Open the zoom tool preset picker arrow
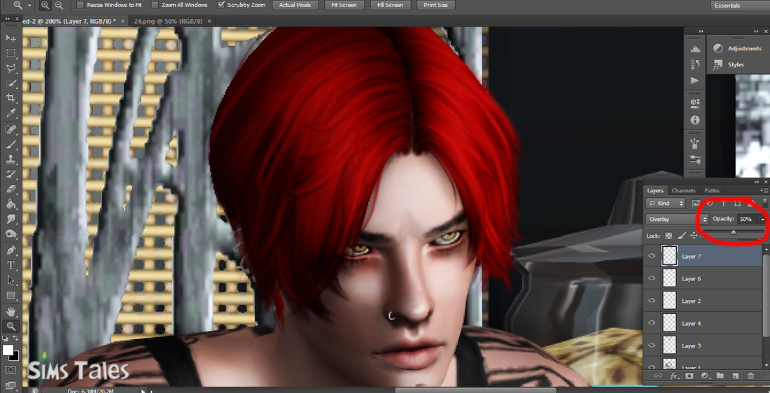 pyautogui.click(x=30, y=5)
